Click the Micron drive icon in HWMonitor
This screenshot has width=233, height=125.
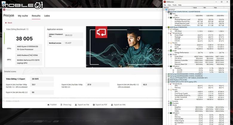(169, 78)
